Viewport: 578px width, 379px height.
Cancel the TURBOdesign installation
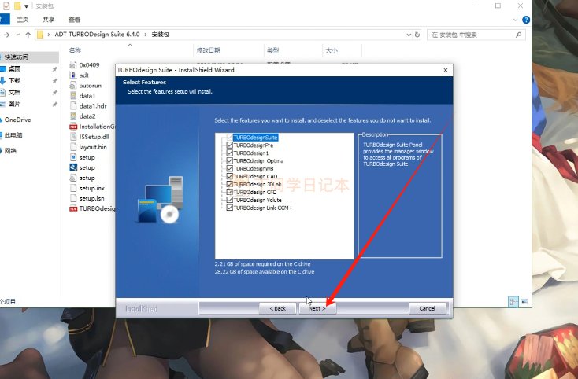tap(428, 308)
